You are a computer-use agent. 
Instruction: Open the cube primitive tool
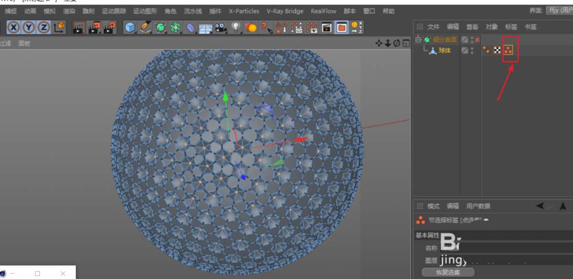coord(130,27)
